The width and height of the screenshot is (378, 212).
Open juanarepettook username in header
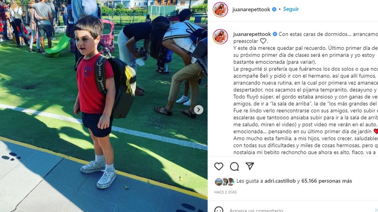pos(251,9)
